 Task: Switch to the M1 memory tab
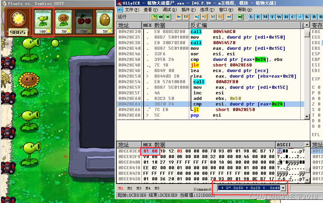pos(121,188)
